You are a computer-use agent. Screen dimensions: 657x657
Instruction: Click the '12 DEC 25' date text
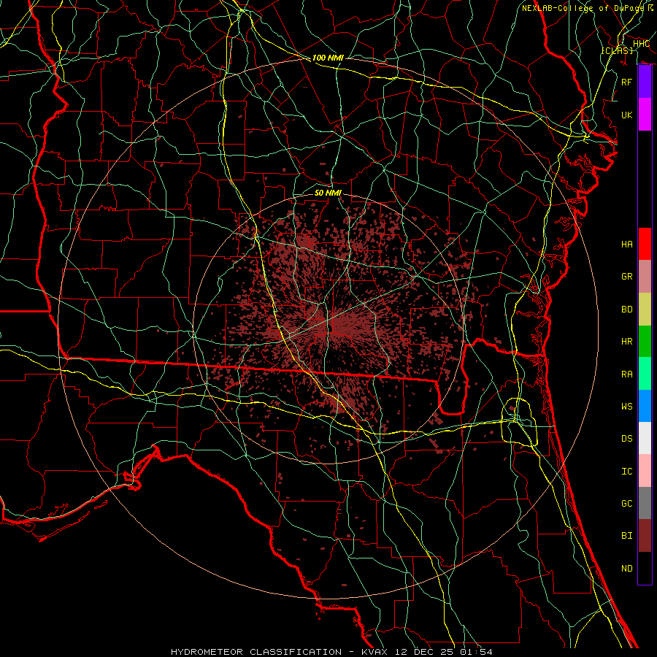(x=424, y=652)
